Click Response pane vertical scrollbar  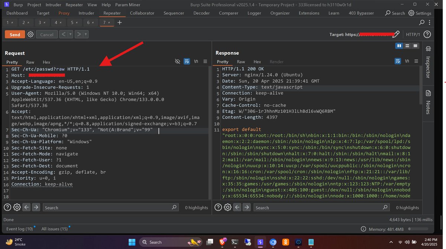[421, 85]
